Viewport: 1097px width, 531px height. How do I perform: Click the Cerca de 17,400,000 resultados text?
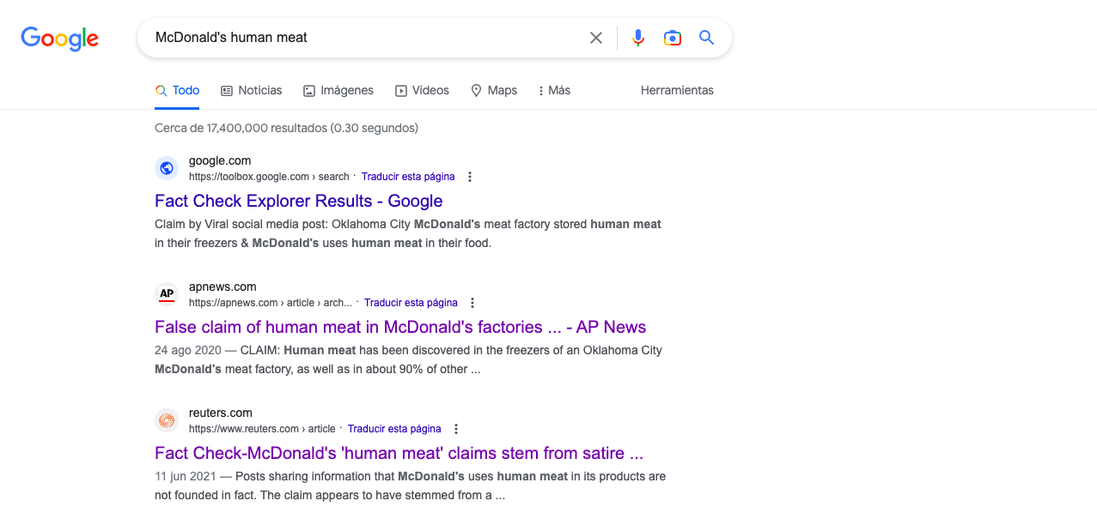pos(286,128)
